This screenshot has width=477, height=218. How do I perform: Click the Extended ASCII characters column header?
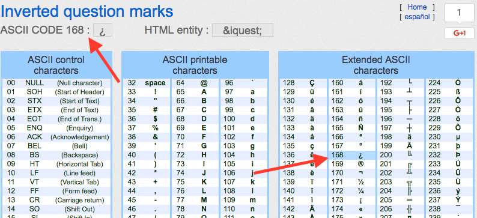pyautogui.click(x=375, y=65)
